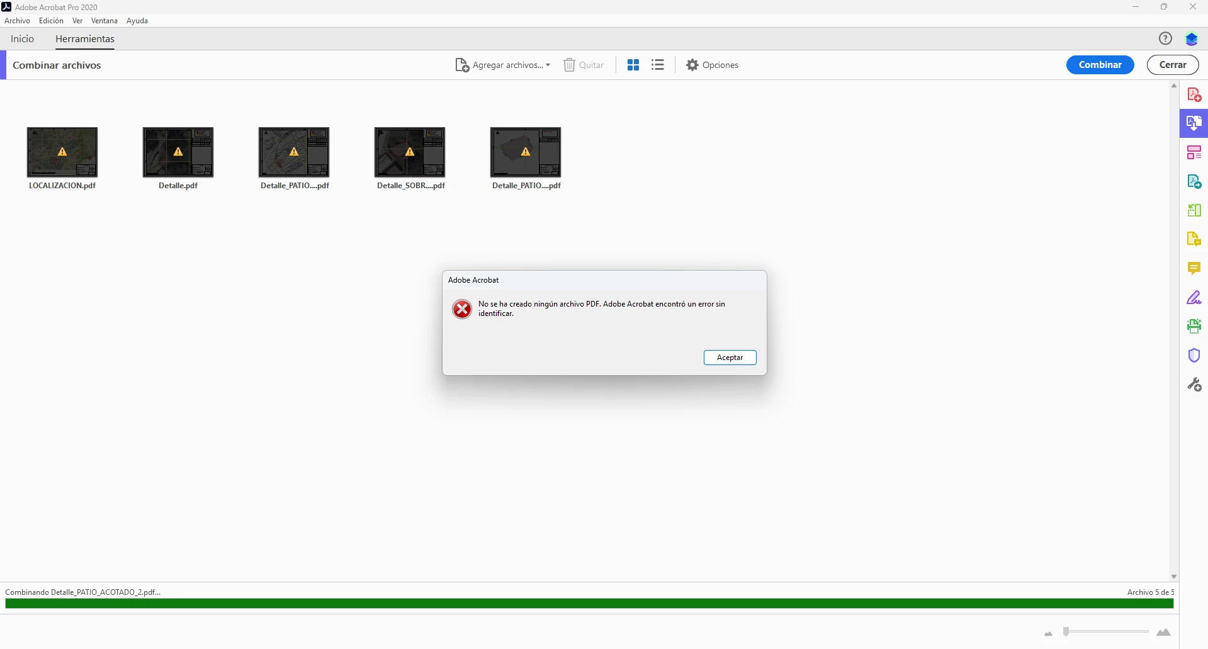The width and height of the screenshot is (1208, 649).
Task: Open the green Compare Files sidebar tool
Action: [x=1194, y=210]
